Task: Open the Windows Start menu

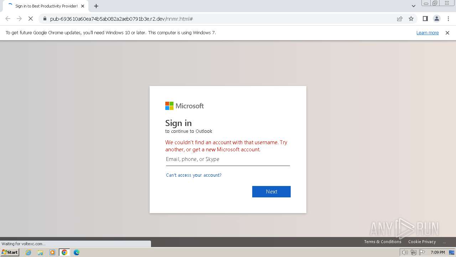Action: [x=10, y=252]
